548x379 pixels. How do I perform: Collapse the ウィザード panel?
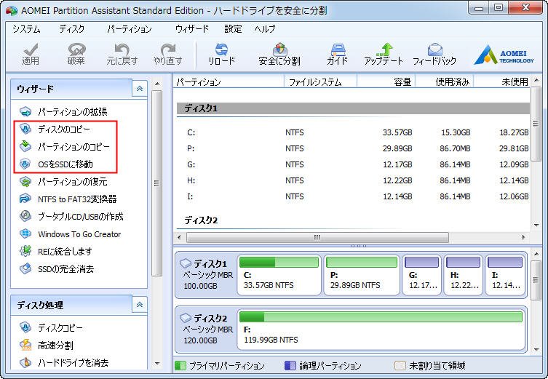click(x=140, y=89)
